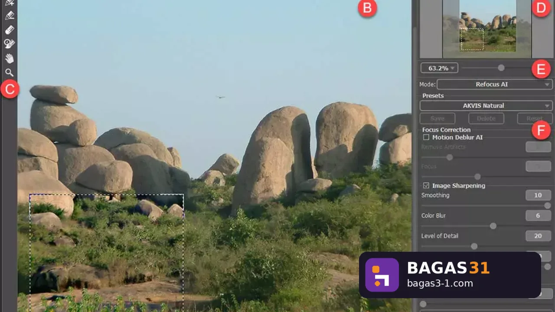555x312 pixels.
Task: Select the Zoom magnifier tool
Action: pos(9,72)
